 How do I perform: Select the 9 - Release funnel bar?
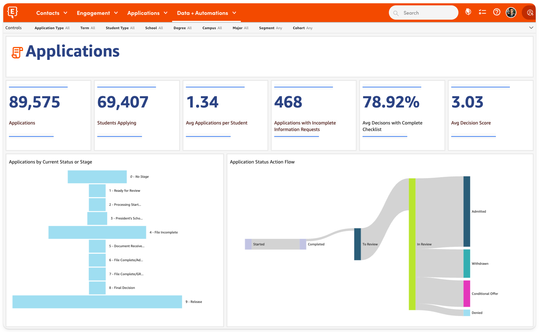click(97, 302)
